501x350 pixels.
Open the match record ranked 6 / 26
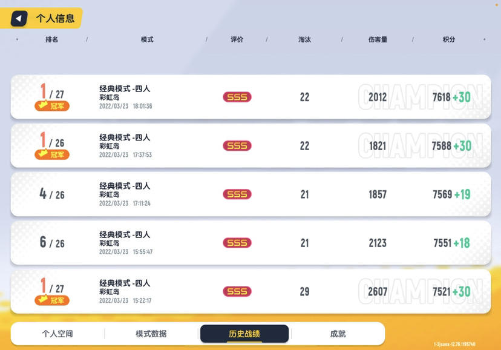(x=251, y=243)
